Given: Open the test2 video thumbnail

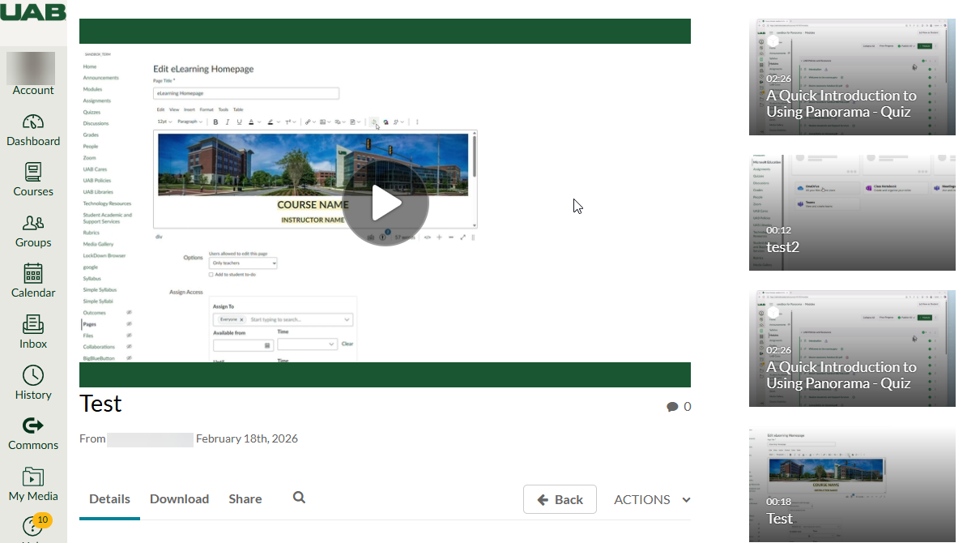Looking at the screenshot, I should click(852, 212).
